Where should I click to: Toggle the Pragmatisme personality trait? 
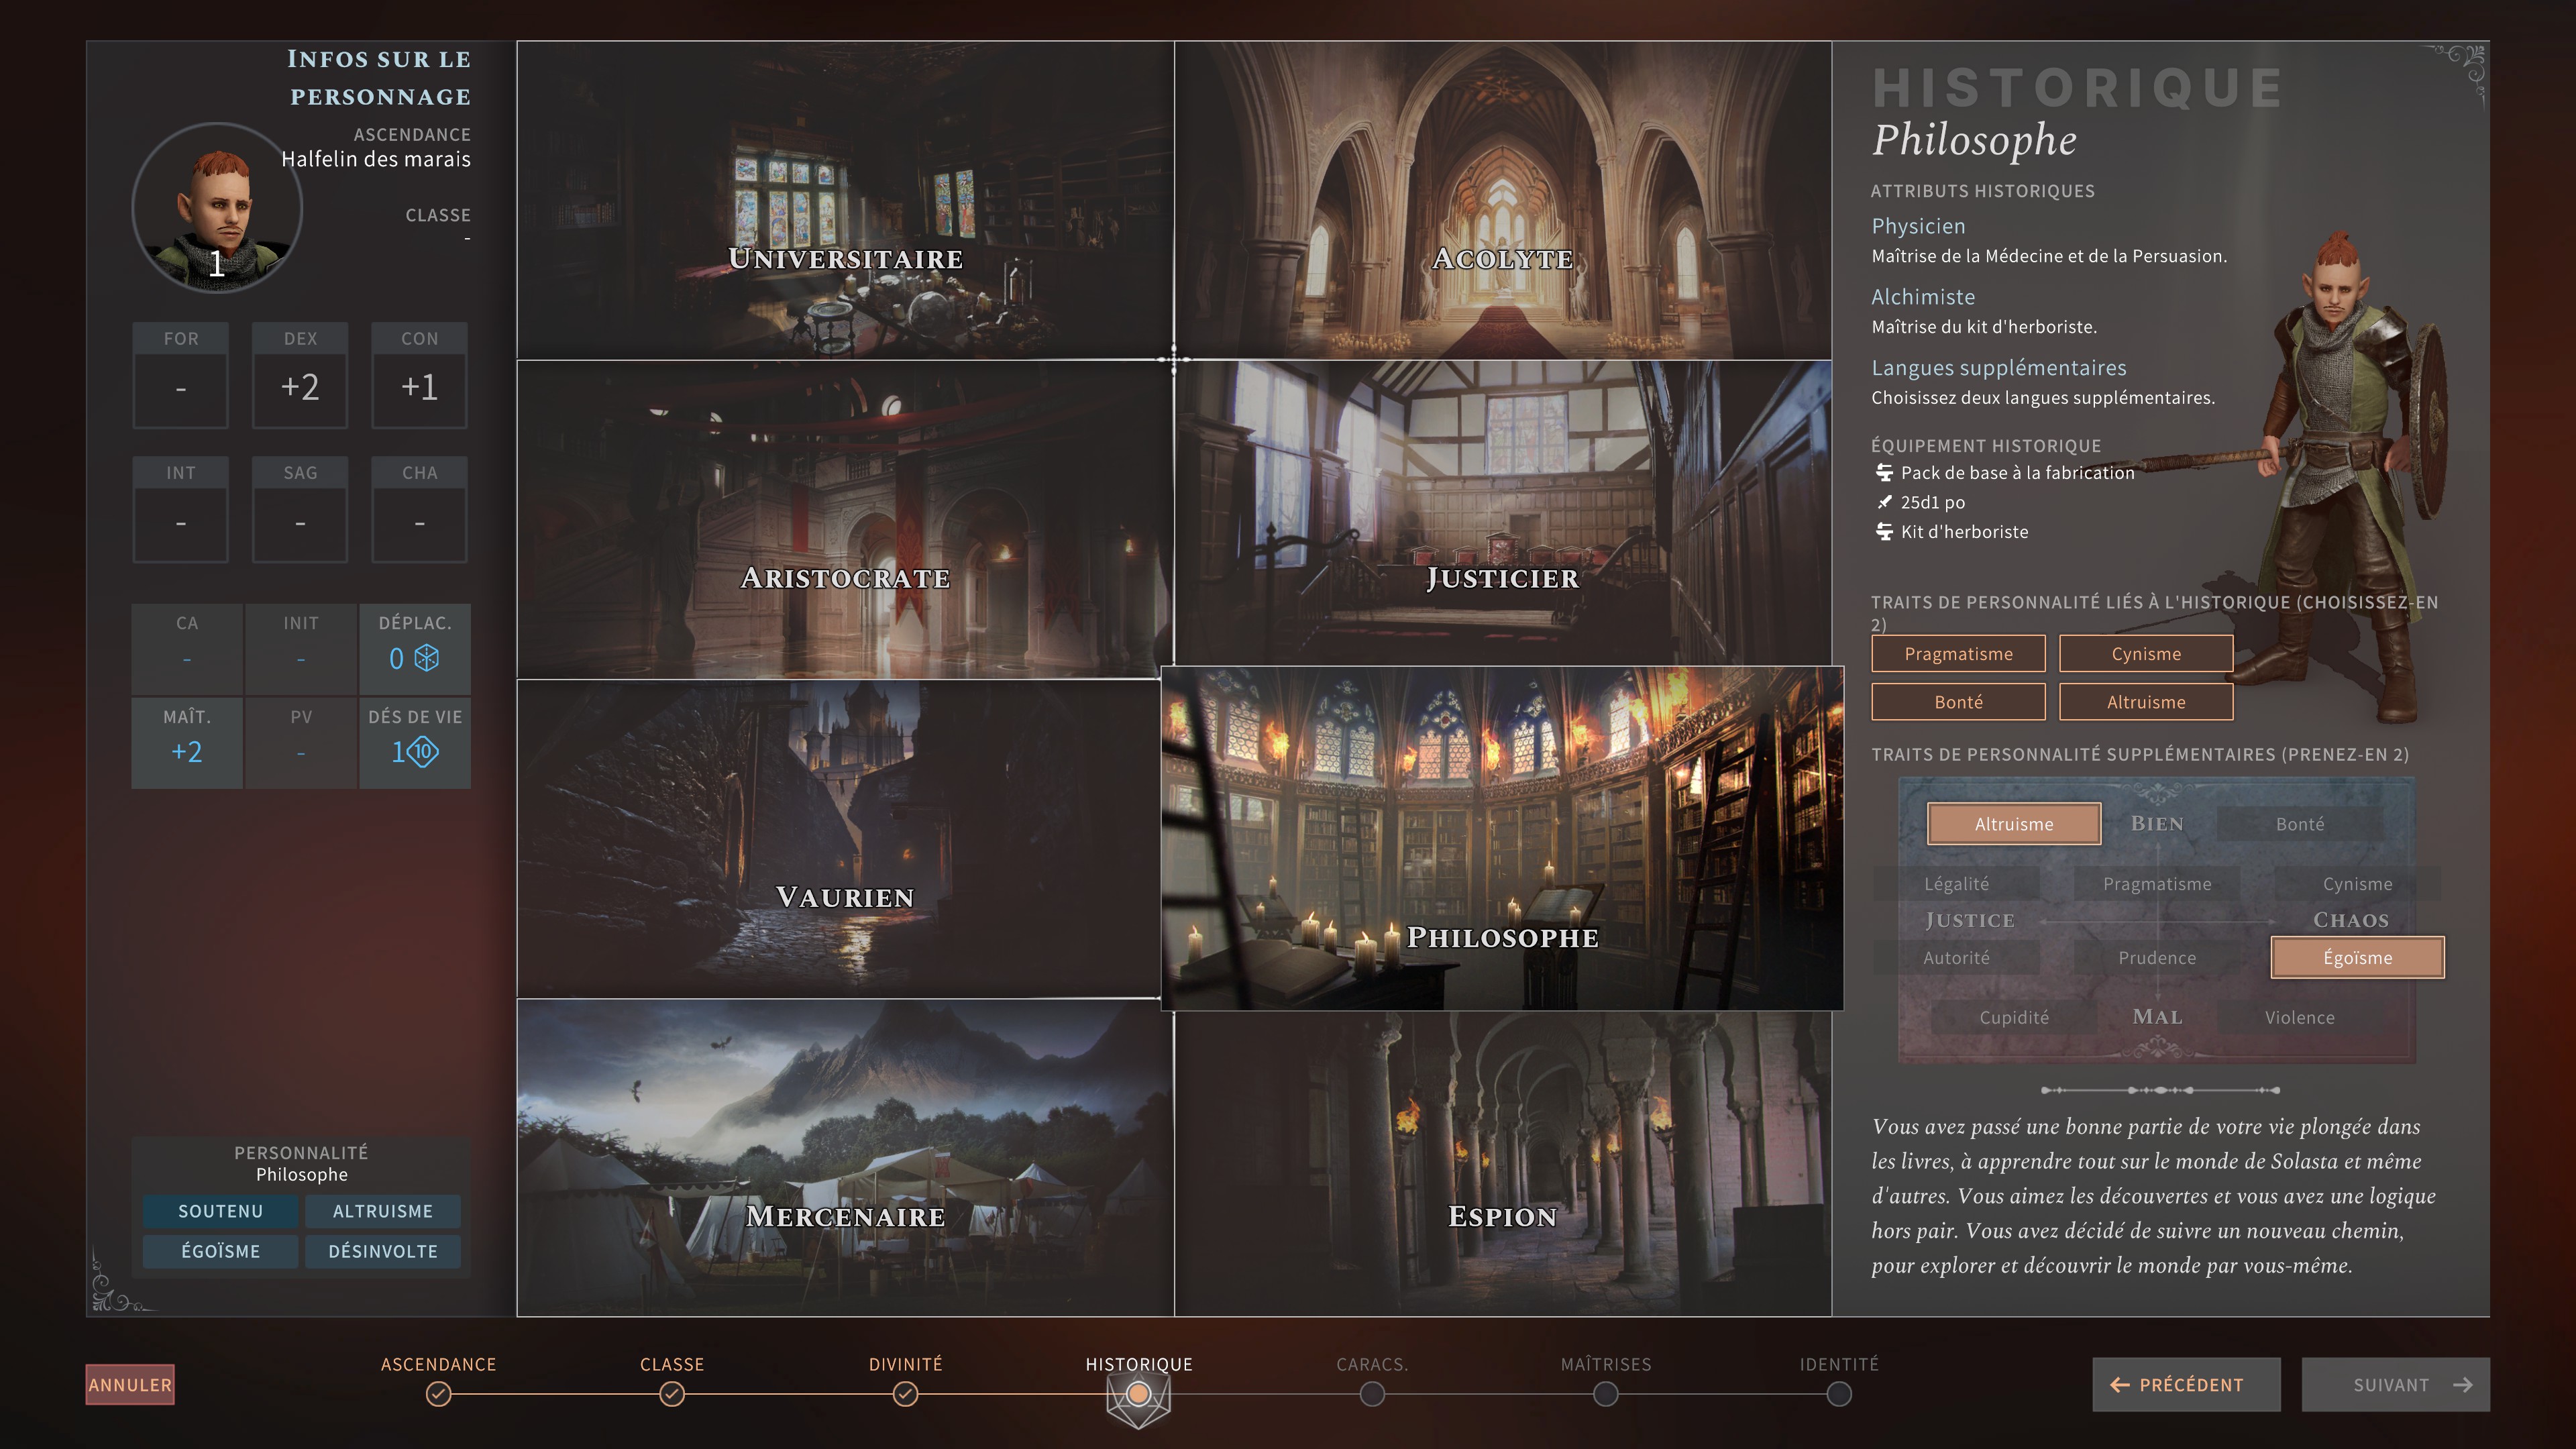point(1957,653)
